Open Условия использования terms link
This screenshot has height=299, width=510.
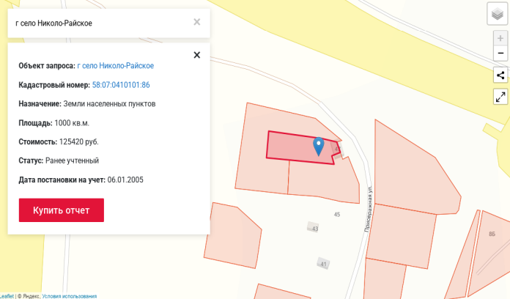(x=69, y=296)
